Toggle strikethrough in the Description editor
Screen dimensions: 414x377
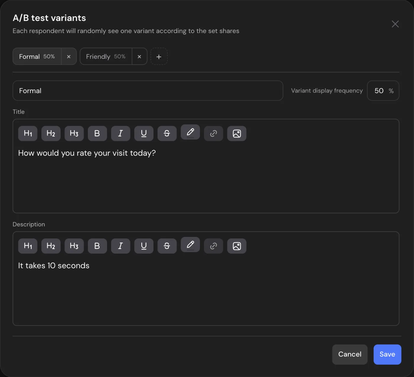point(167,246)
